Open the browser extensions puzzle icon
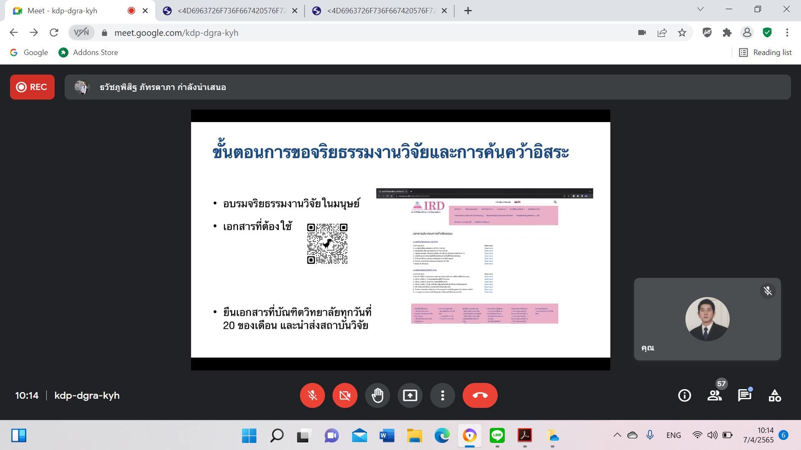The height and width of the screenshot is (450, 801). pyautogui.click(x=727, y=32)
